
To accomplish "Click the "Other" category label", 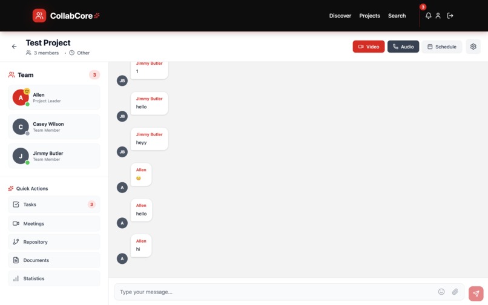I will pyautogui.click(x=84, y=53).
